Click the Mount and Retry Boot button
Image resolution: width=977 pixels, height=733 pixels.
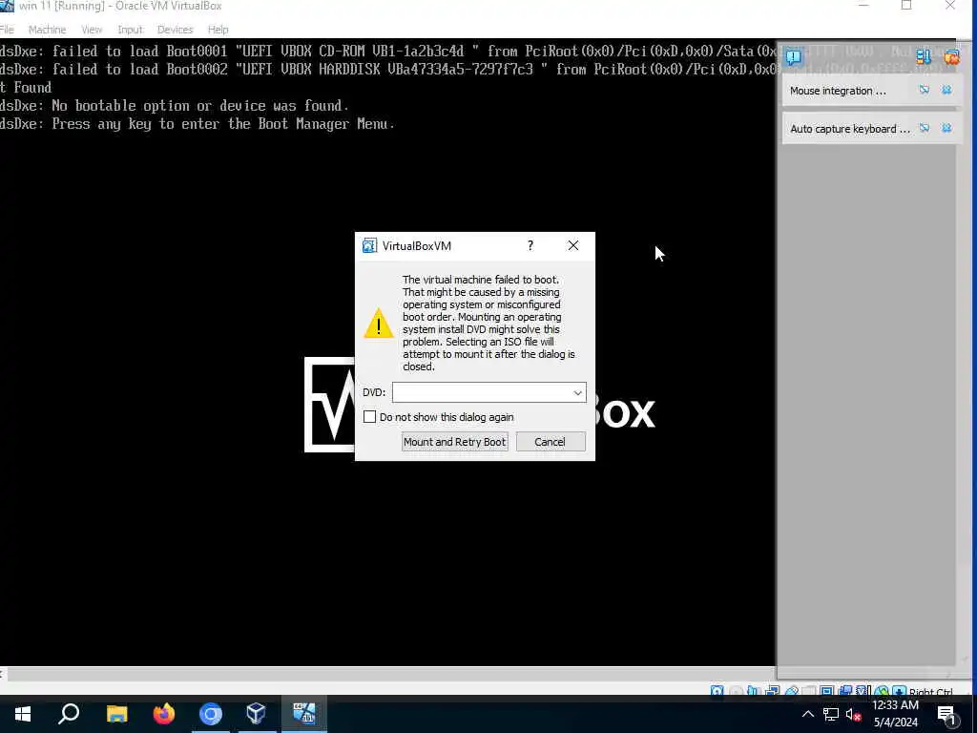click(x=455, y=442)
